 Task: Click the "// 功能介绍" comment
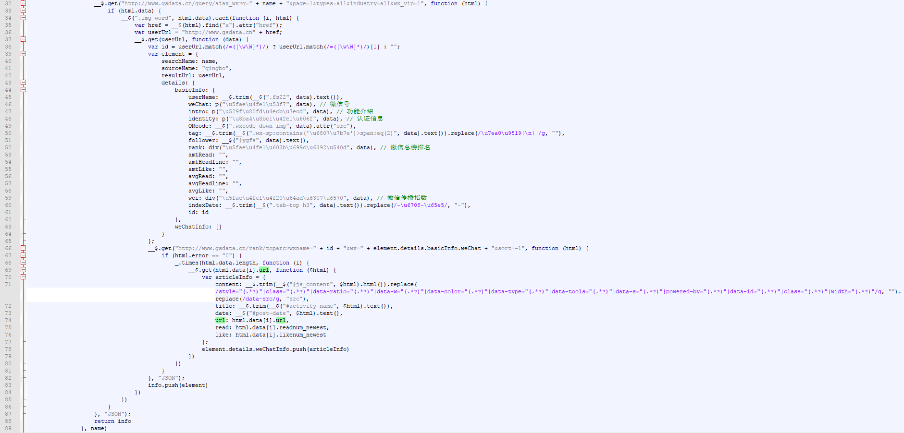pyautogui.click(x=355, y=111)
